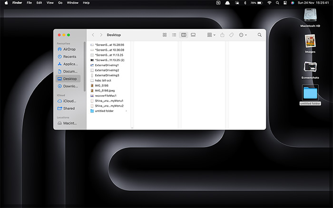Open Recents in the sidebar
The height and width of the screenshot is (208, 333).
coord(68,57)
